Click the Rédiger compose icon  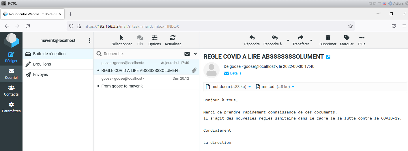(11, 55)
